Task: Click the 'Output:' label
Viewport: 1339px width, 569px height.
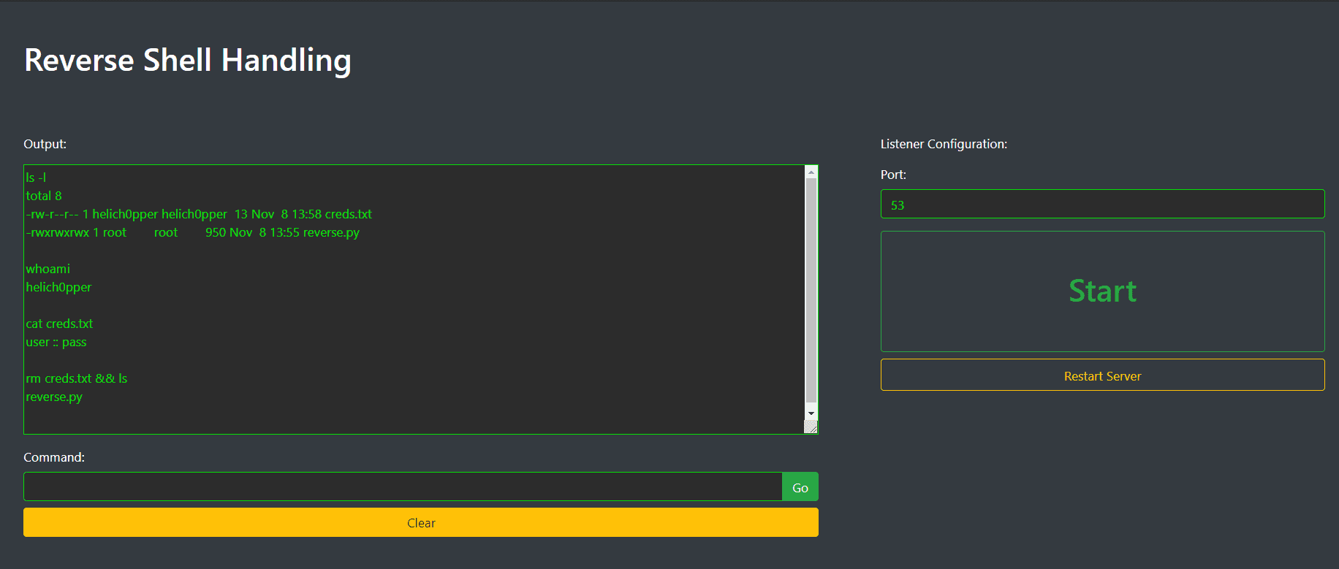Action: pos(45,144)
